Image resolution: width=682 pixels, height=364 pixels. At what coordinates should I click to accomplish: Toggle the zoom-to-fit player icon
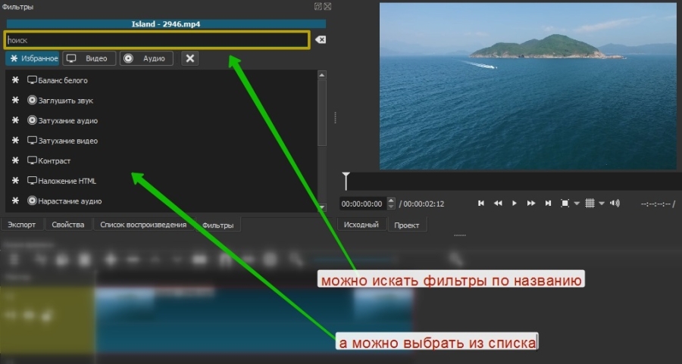pyautogui.click(x=565, y=203)
